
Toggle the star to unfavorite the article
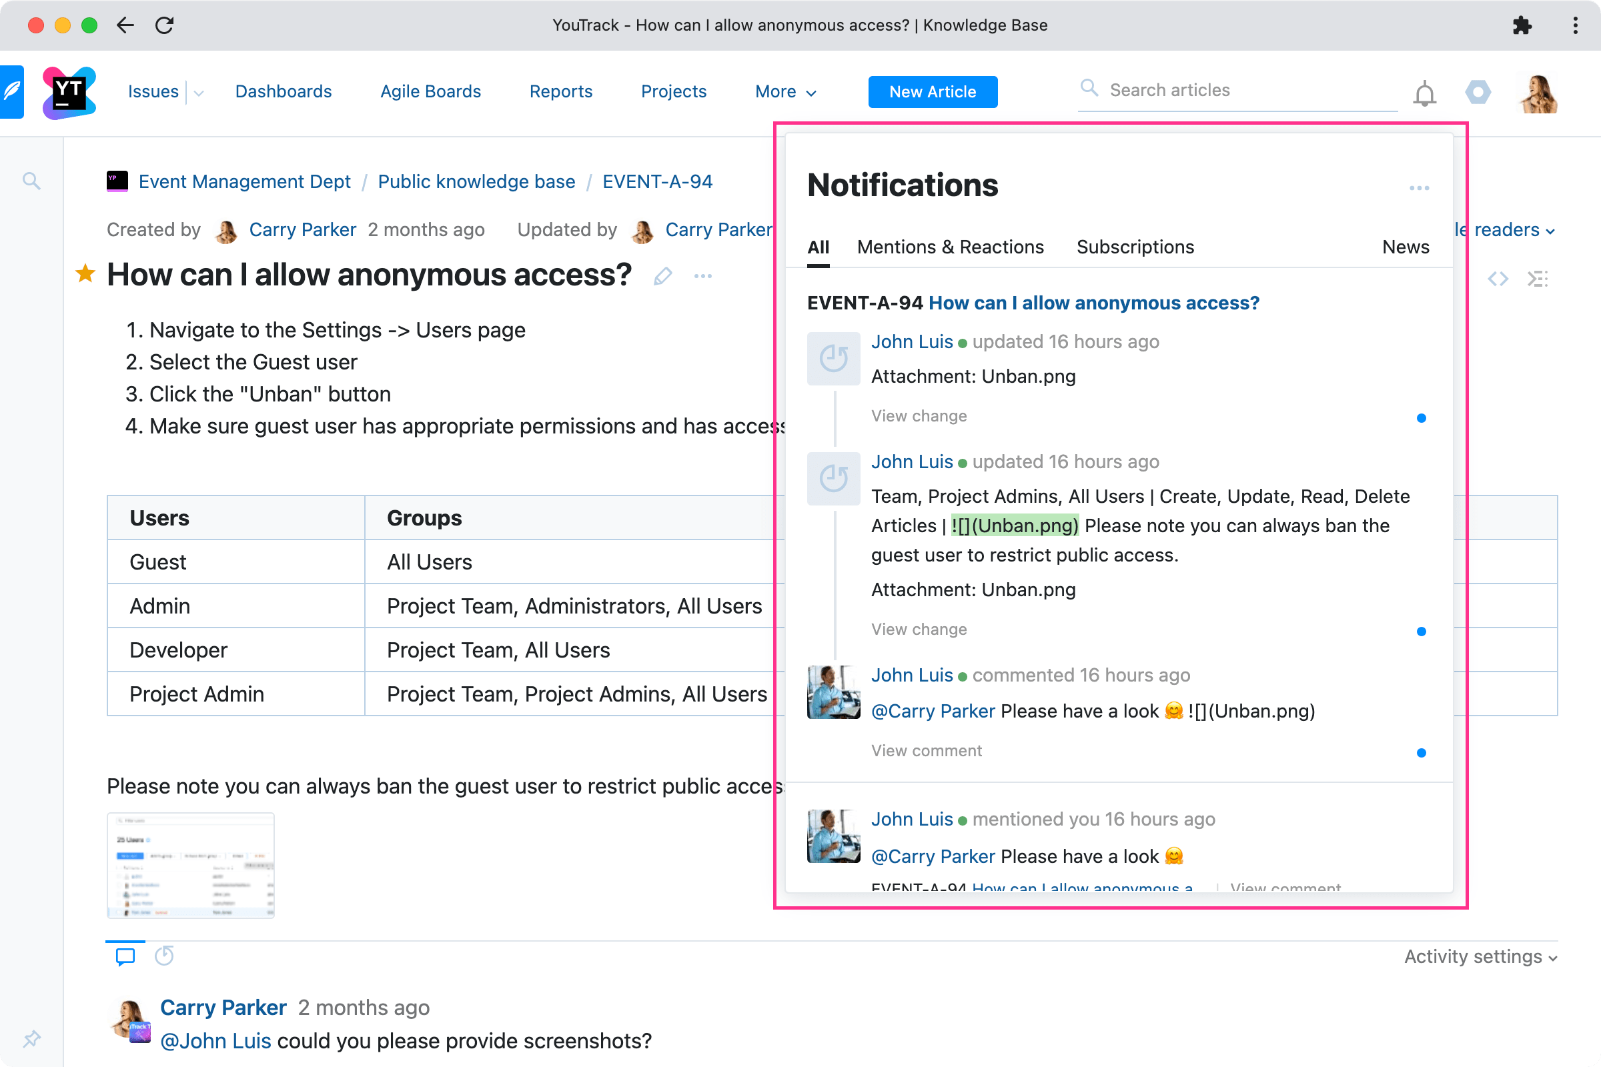(x=85, y=273)
